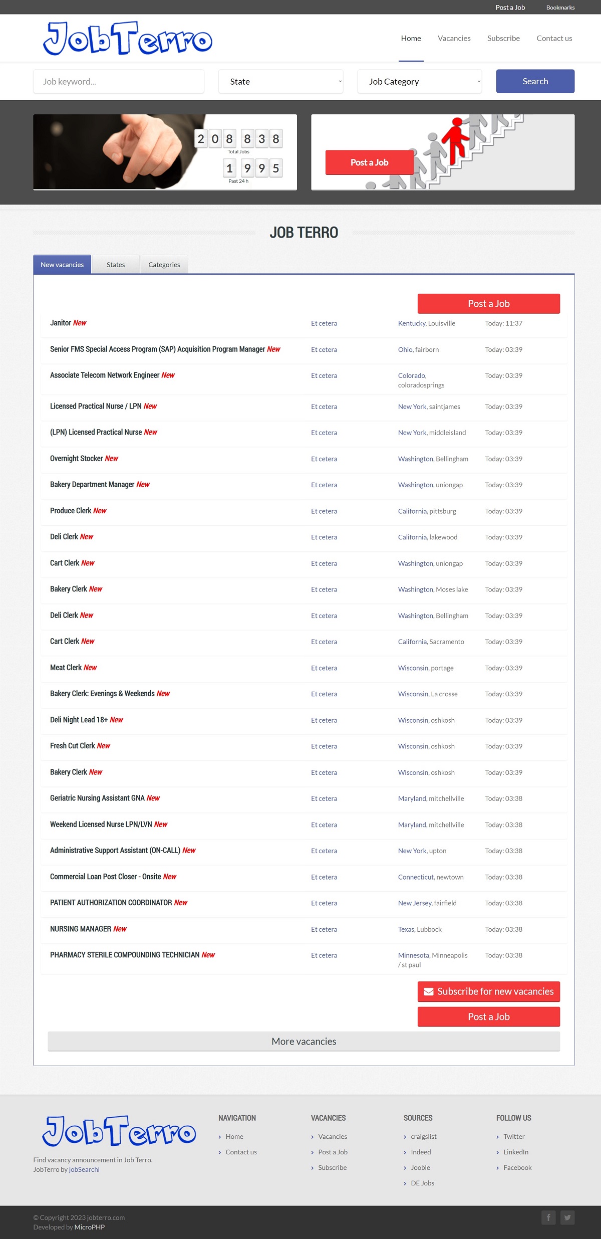This screenshot has height=1239, width=601.
Task: Click the JobTerro logo in the footer
Action: pos(119,1131)
